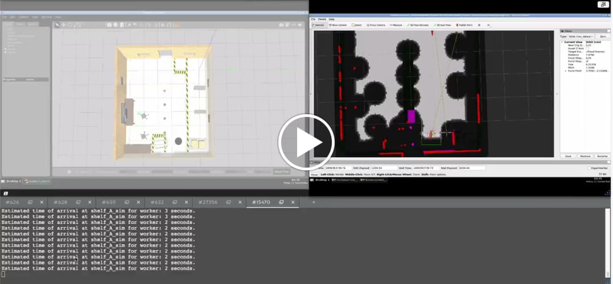Screen dimensions: 613x284
Task: Switch to terminal tab #626
Action: click(12, 202)
